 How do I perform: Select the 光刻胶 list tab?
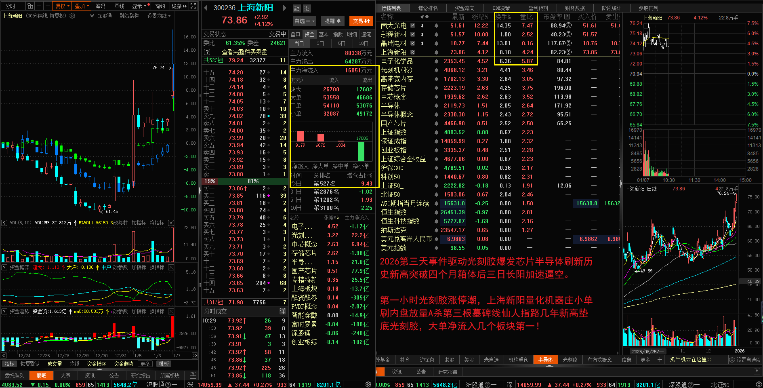[570, 359]
